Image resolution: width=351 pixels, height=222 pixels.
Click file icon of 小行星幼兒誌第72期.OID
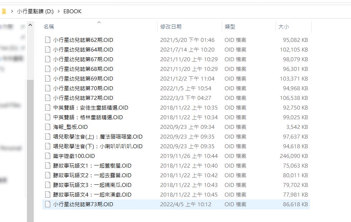point(47,98)
